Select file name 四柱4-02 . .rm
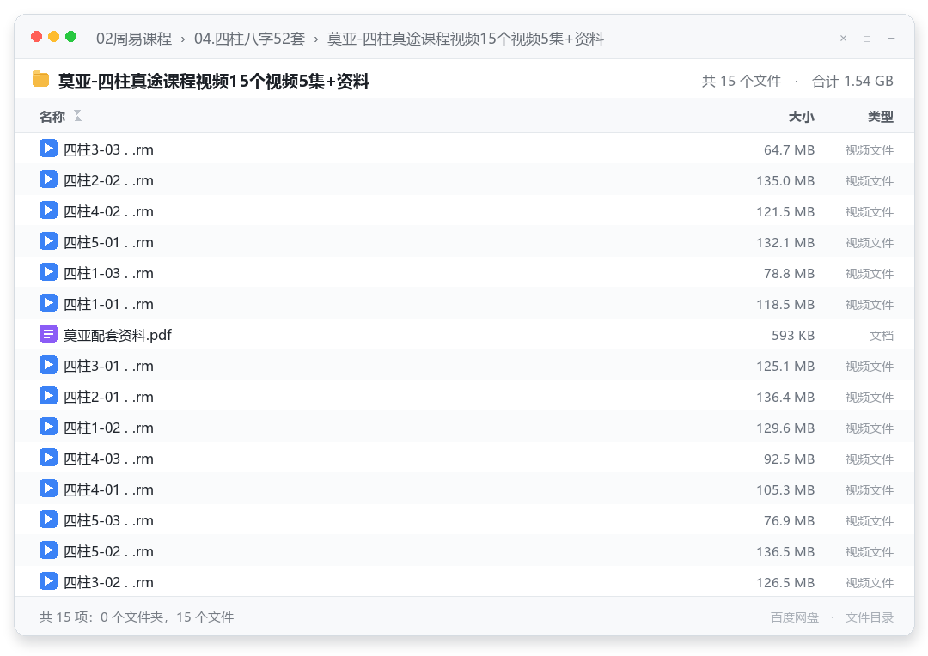The width and height of the screenshot is (928, 656). [x=108, y=211]
